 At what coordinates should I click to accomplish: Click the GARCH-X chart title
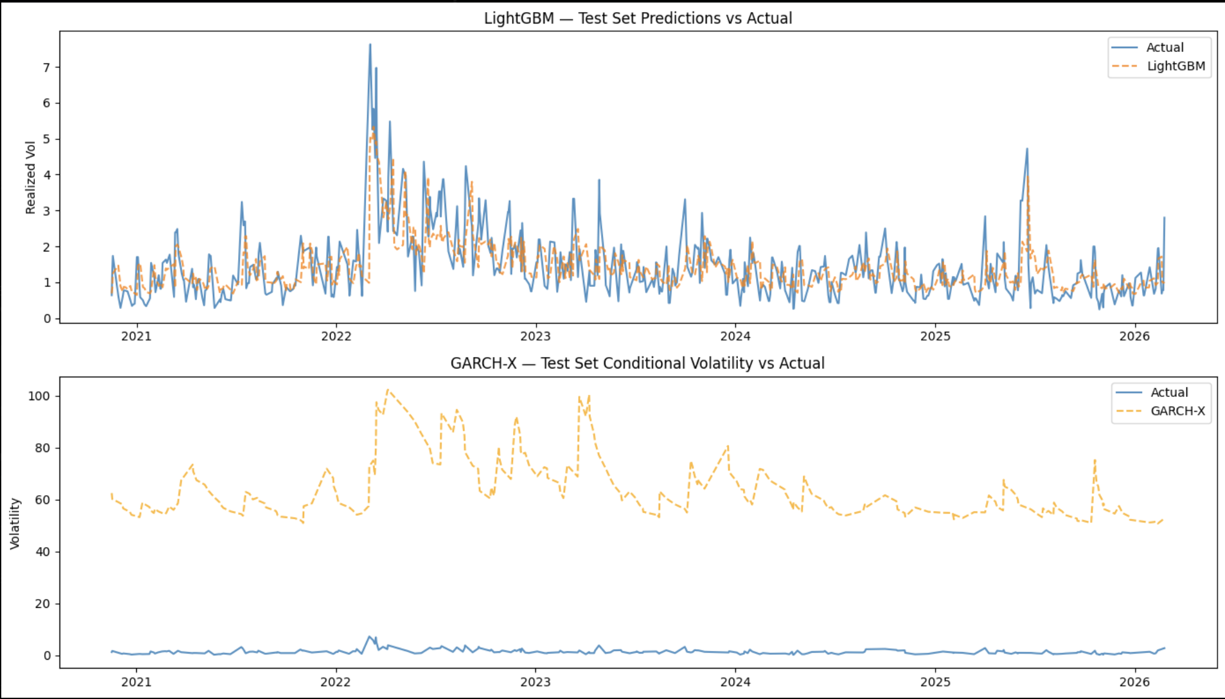637,363
